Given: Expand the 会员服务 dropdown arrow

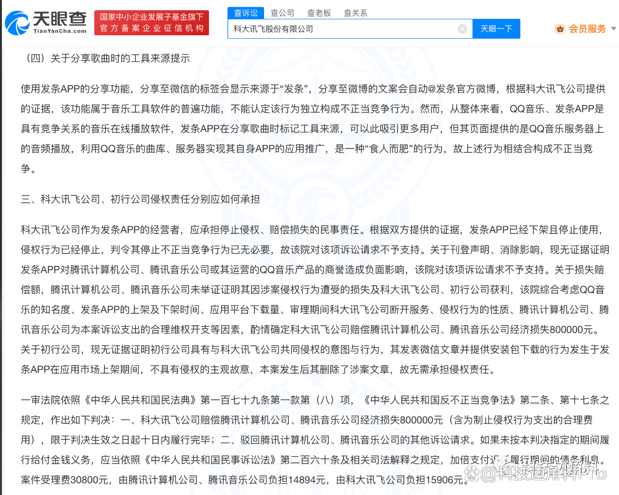Looking at the screenshot, I should click(613, 29).
